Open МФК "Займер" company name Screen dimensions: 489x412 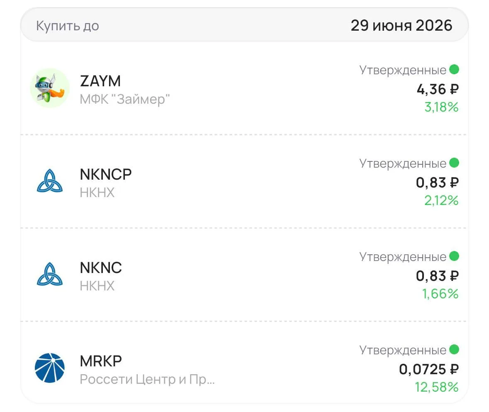(x=125, y=99)
